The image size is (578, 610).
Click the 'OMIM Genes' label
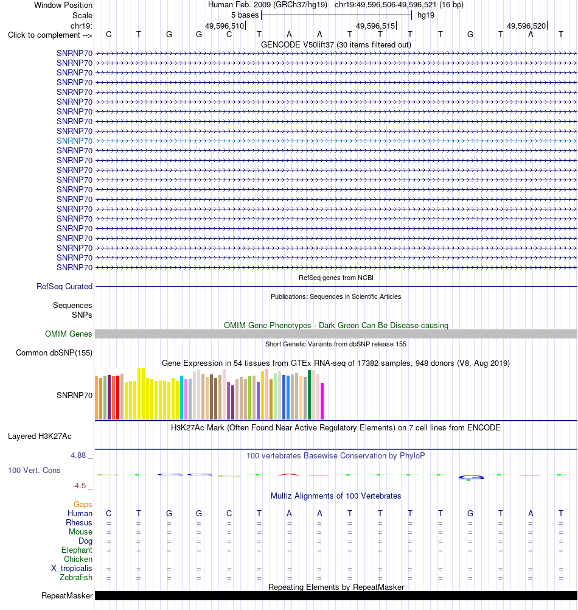pos(68,334)
